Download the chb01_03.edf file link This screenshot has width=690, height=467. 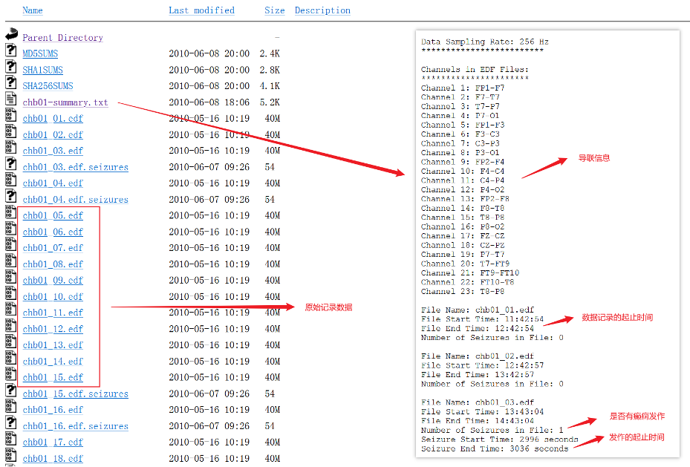pos(53,151)
